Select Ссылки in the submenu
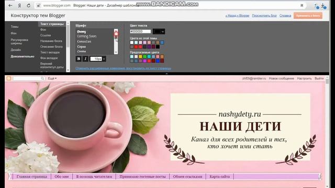 pos(46,35)
